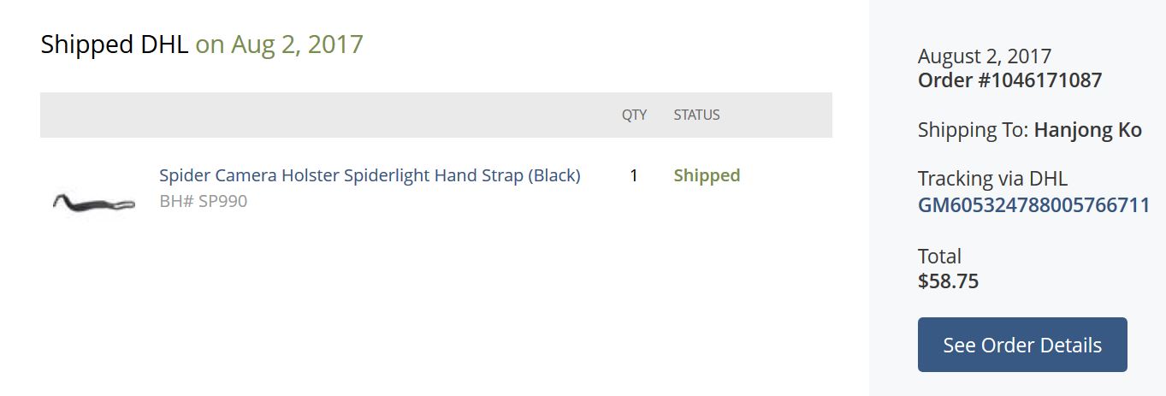Viewport: 1166px width, 396px height.
Task: Click the green 'on Aug 2, 2017' date
Action: click(x=280, y=44)
